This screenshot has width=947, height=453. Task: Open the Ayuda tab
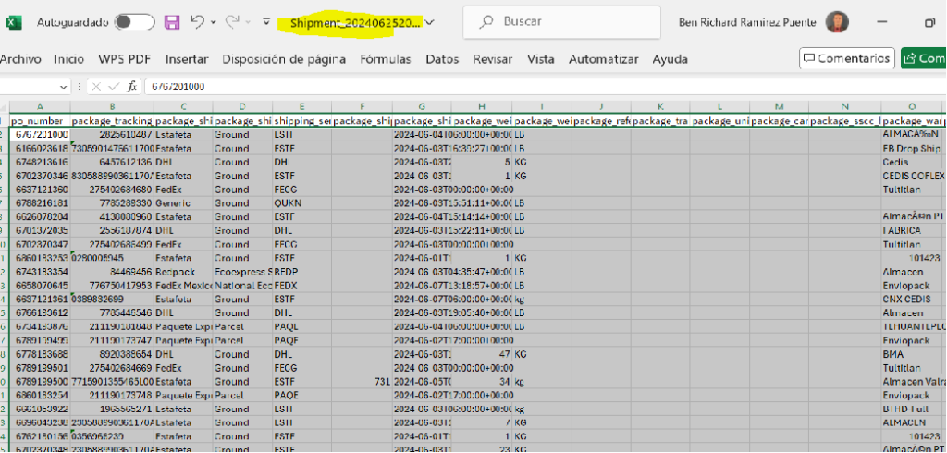click(670, 59)
